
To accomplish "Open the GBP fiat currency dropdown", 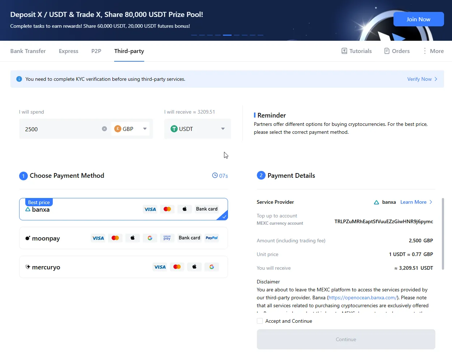I will [130, 129].
